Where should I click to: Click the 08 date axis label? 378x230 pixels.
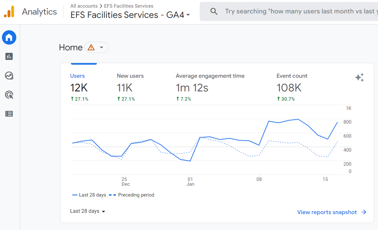(259, 179)
